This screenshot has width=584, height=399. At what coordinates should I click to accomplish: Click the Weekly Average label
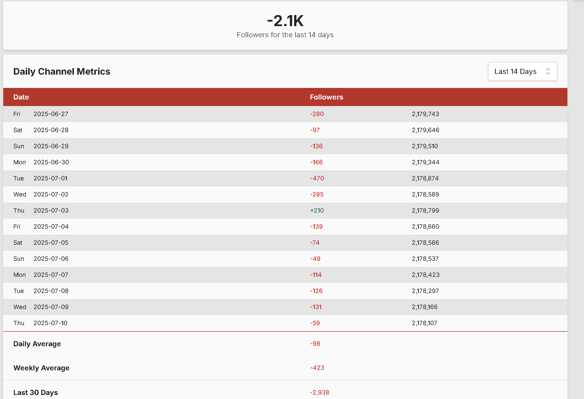(x=41, y=368)
